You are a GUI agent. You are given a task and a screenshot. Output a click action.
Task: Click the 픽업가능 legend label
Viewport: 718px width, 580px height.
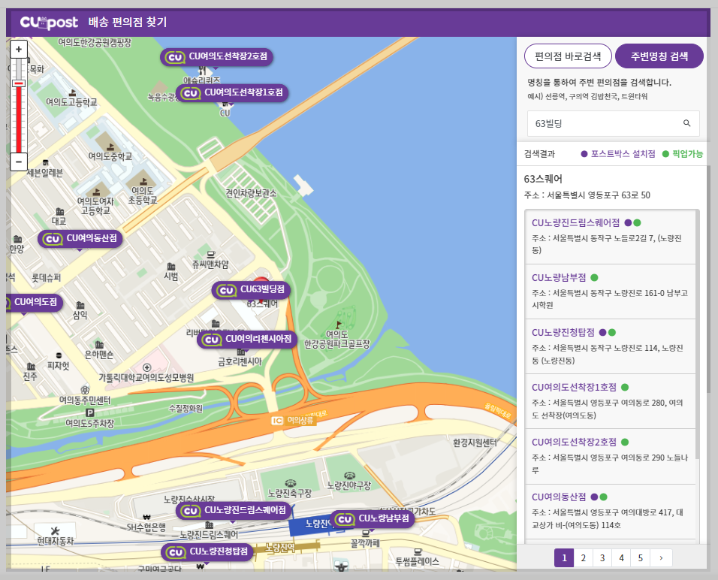[687, 154]
